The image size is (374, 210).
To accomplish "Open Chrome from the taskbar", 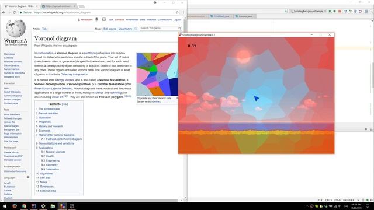I will [x=24, y=206].
